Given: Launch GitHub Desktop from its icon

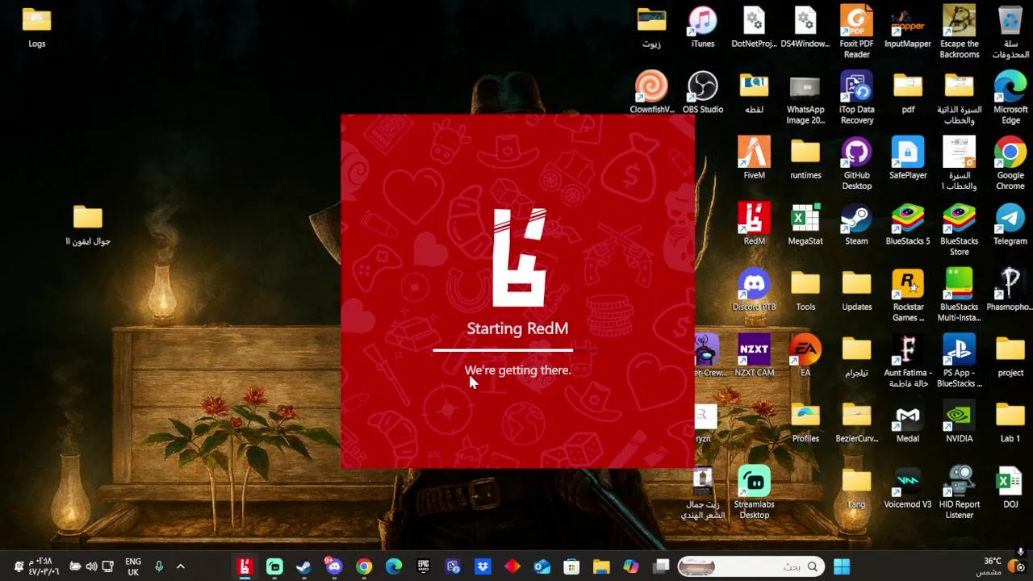Looking at the screenshot, I should pos(856,165).
